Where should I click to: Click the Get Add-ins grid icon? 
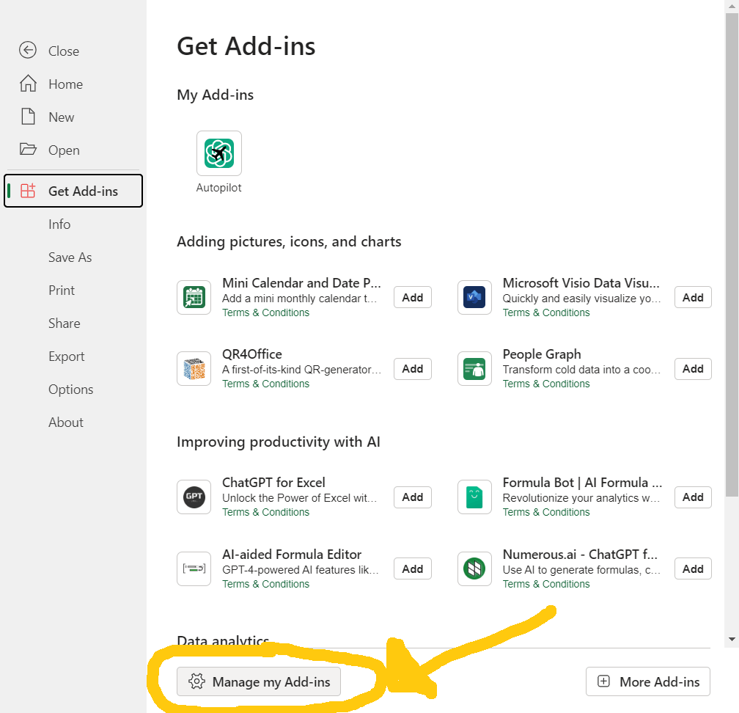click(28, 191)
